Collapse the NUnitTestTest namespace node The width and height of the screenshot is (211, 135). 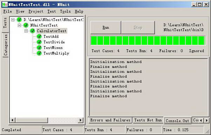click(x=20, y=25)
